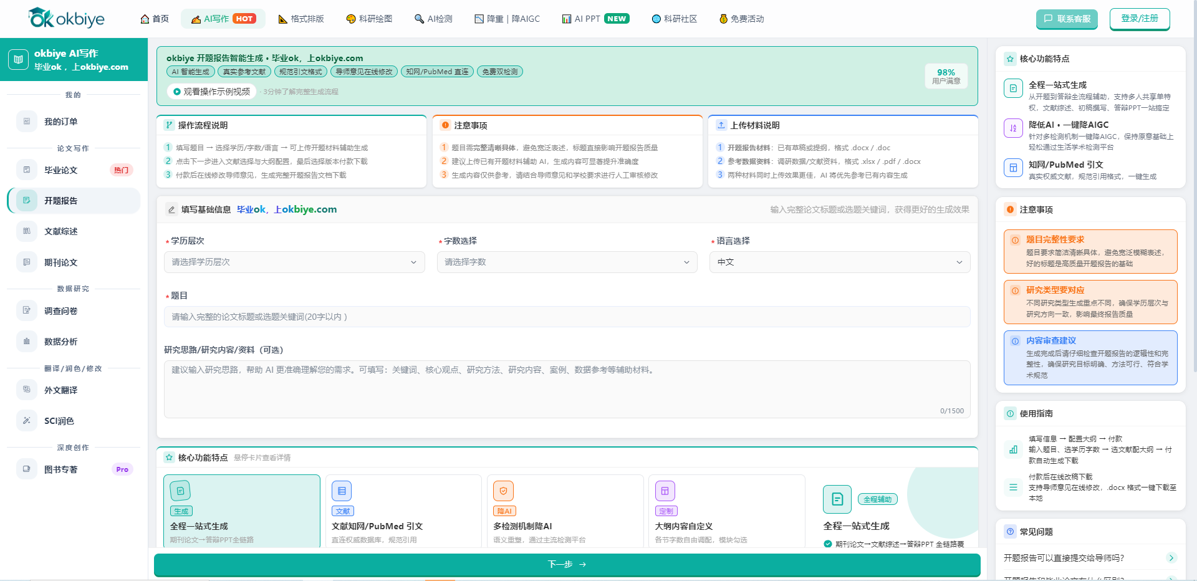Open 免费活动 page
Screen dimensions: 1197x581
(741, 19)
